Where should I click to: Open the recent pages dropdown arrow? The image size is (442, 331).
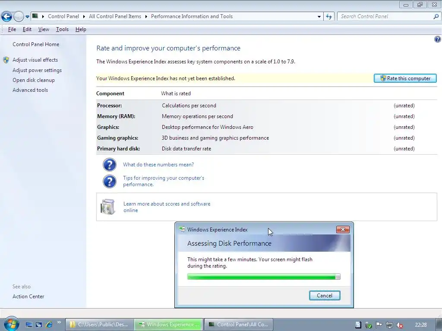tap(27, 17)
